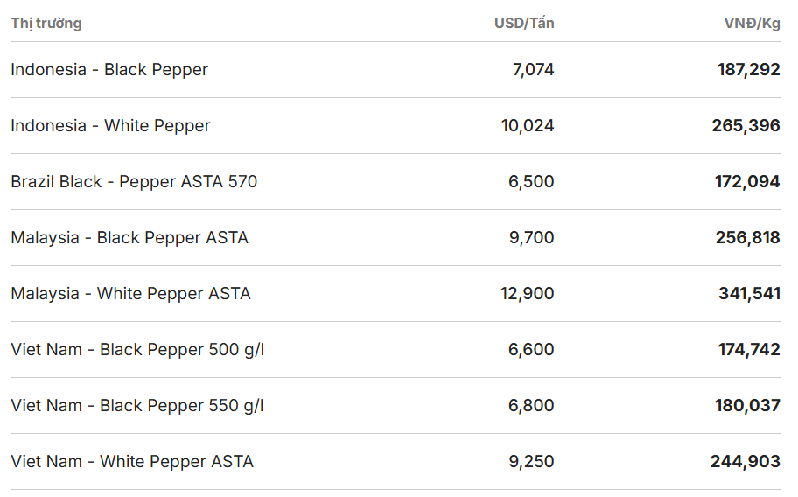798x497 pixels.
Task: Click the Thị trường column header
Action: [46, 24]
